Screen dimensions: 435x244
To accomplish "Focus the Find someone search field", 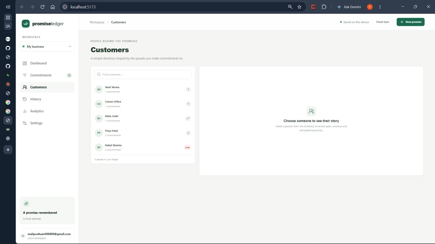I will (143, 75).
